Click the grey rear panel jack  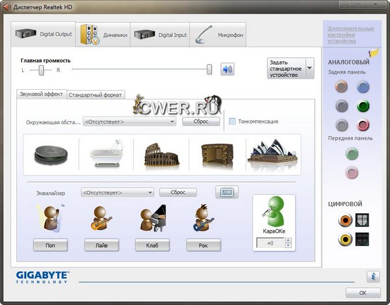[x=342, y=125]
